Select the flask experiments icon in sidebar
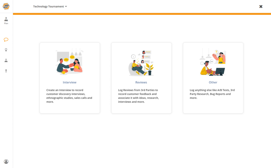The height and width of the screenshot is (168, 271). click(6, 60)
